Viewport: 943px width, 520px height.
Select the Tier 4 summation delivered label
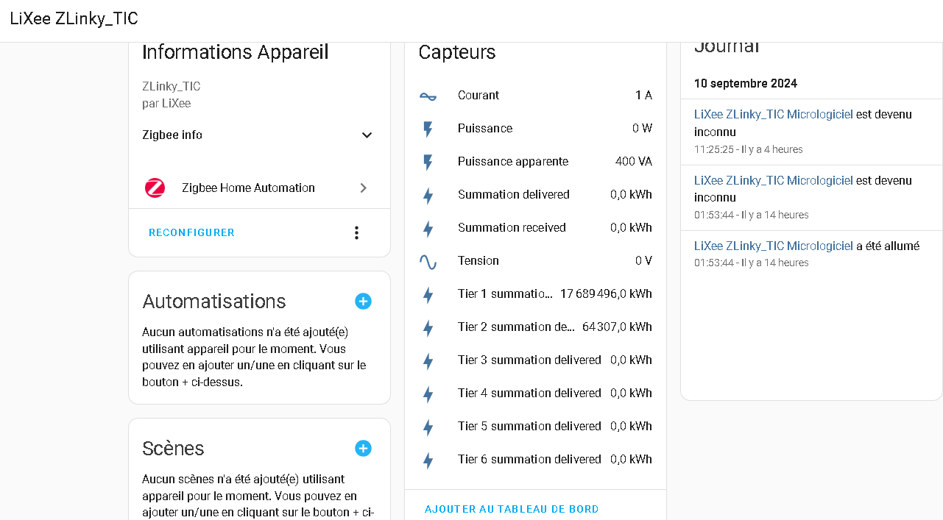(x=529, y=393)
